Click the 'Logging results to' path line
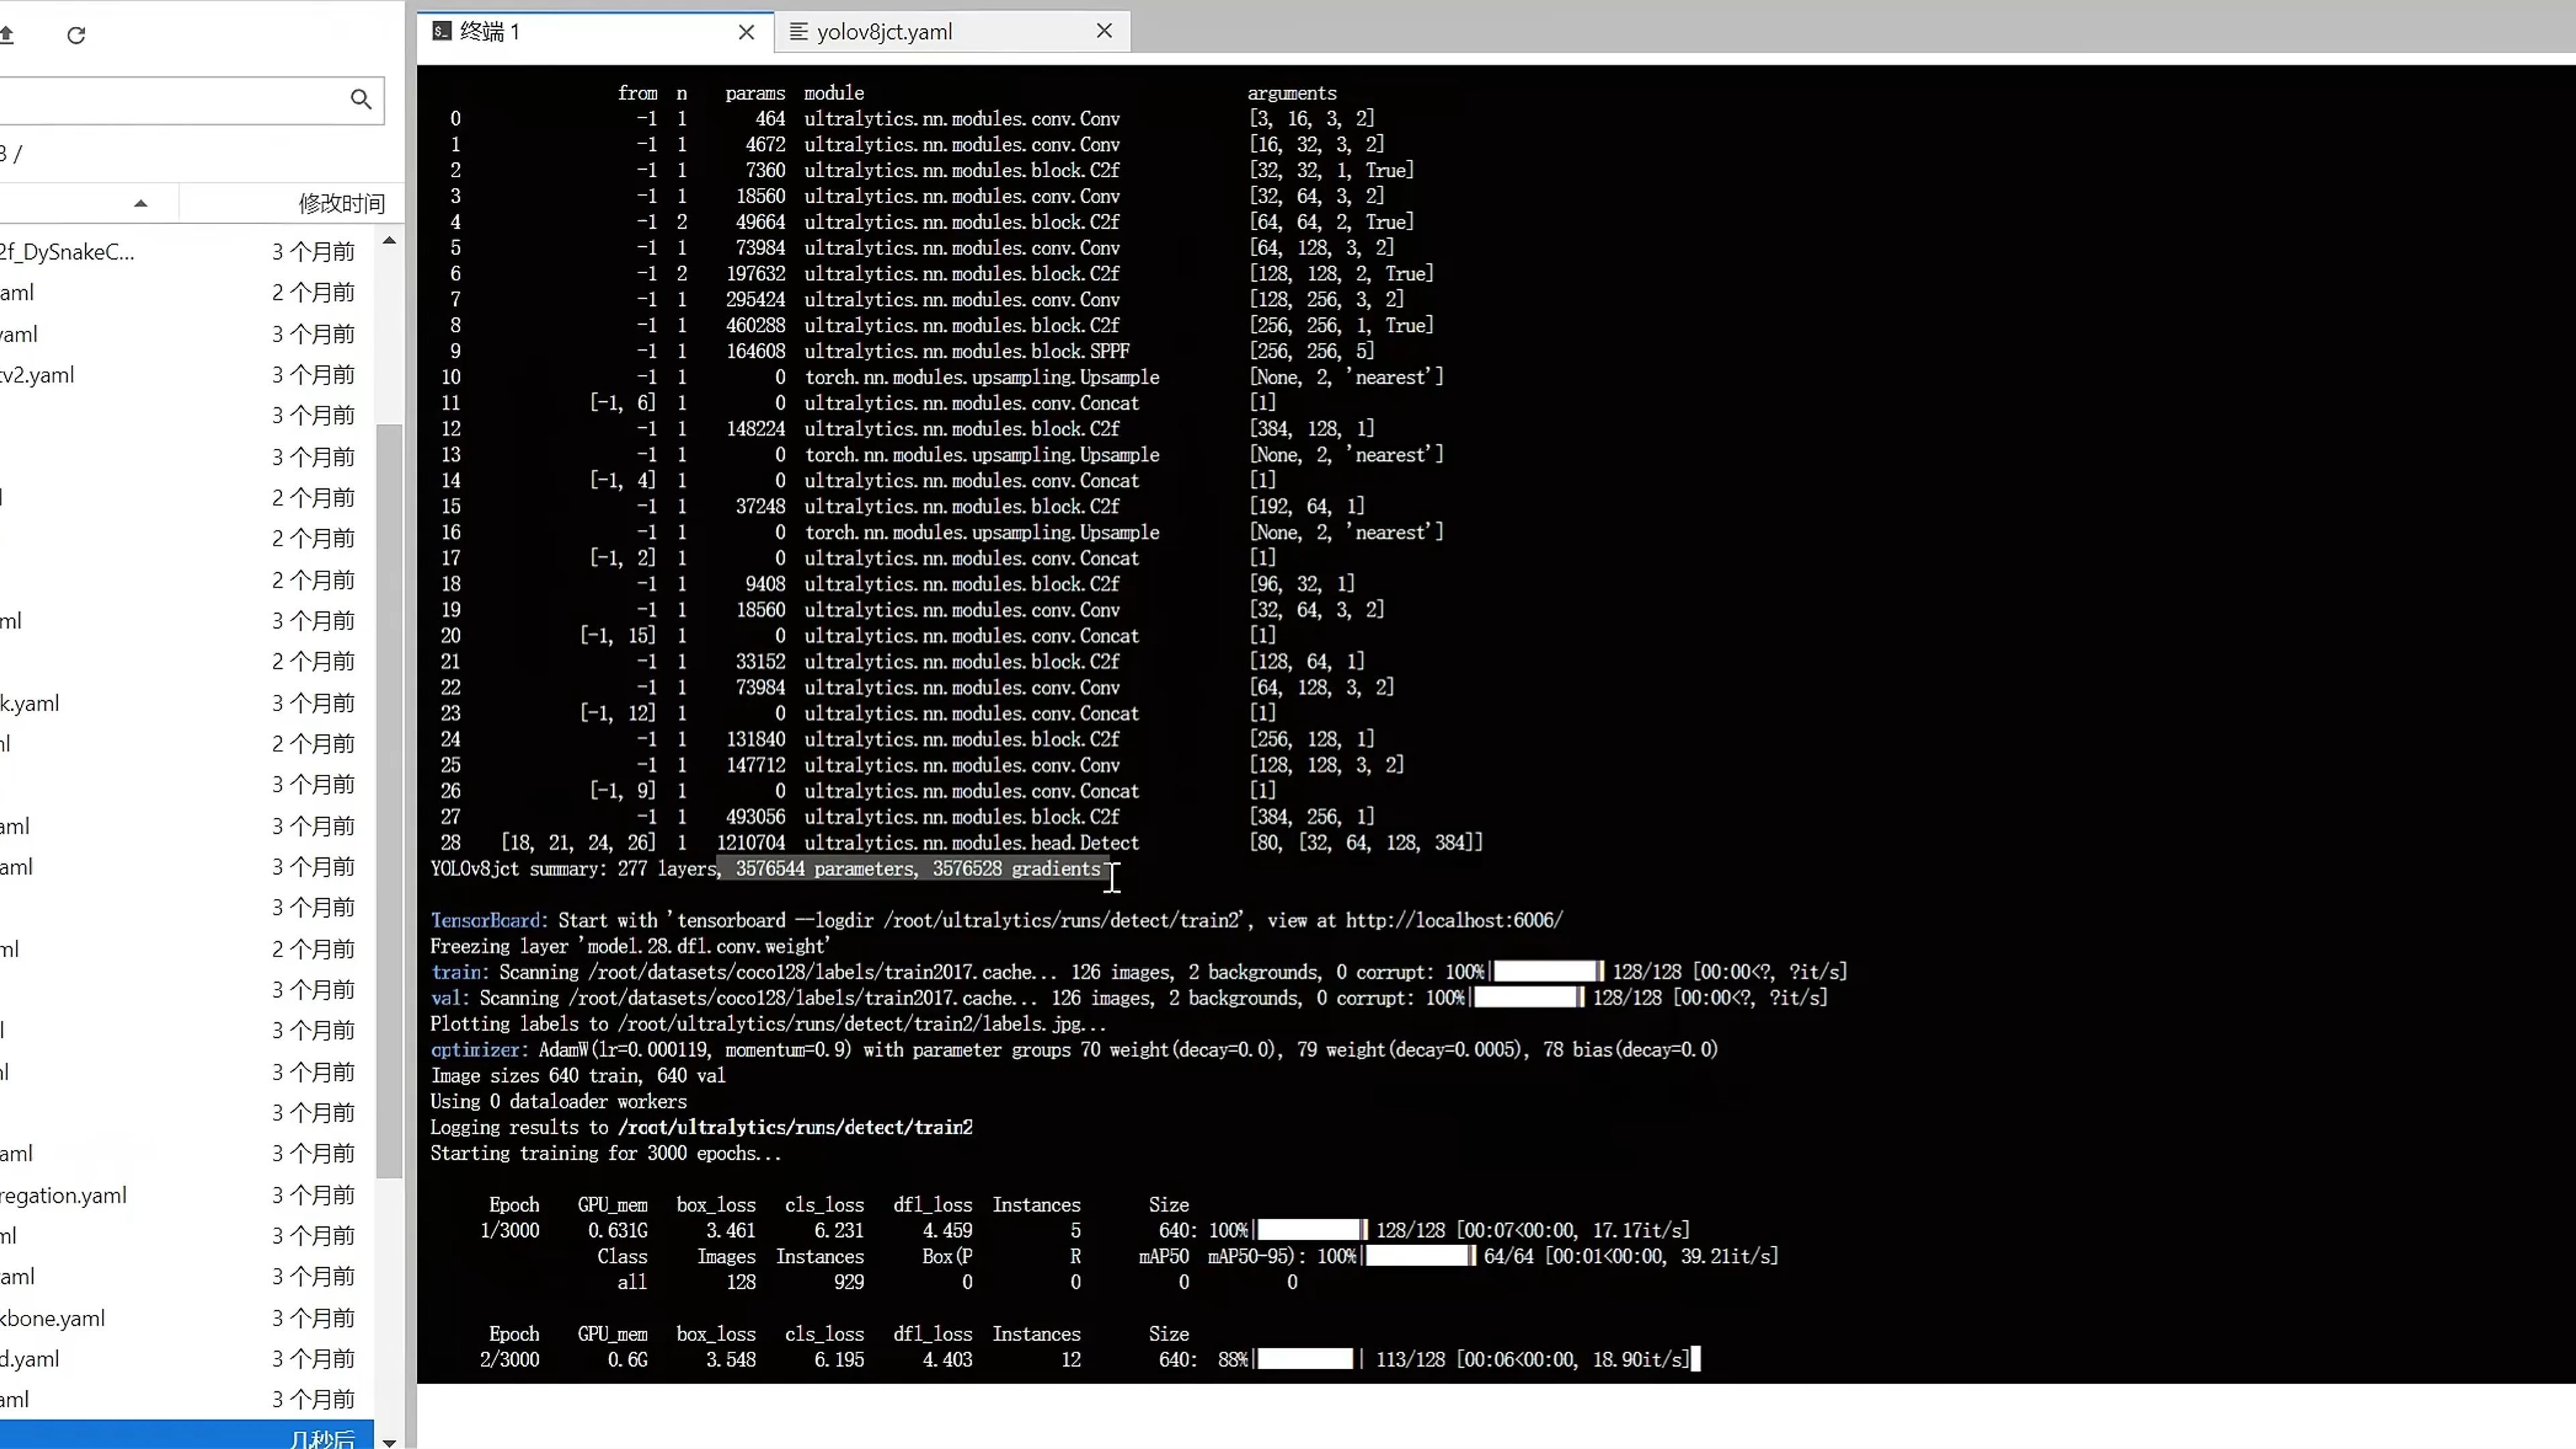The width and height of the screenshot is (2576, 1449). tap(701, 1127)
